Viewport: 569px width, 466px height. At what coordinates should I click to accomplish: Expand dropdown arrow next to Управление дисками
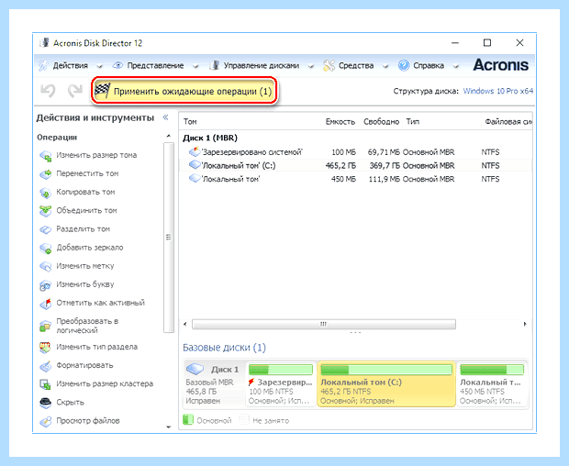click(310, 66)
